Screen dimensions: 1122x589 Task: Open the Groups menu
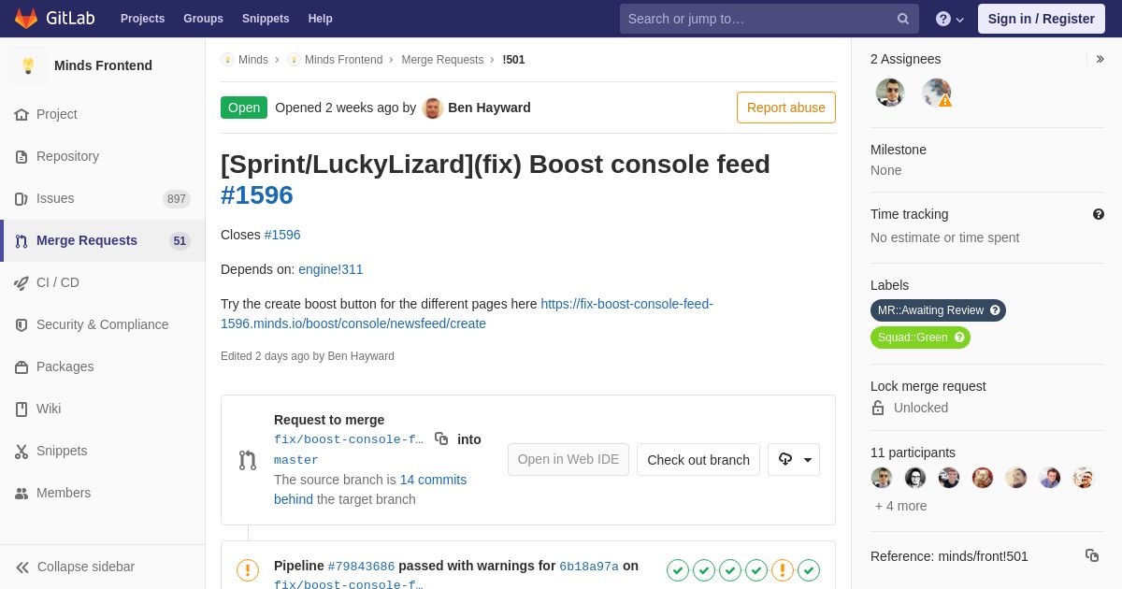pyautogui.click(x=203, y=19)
